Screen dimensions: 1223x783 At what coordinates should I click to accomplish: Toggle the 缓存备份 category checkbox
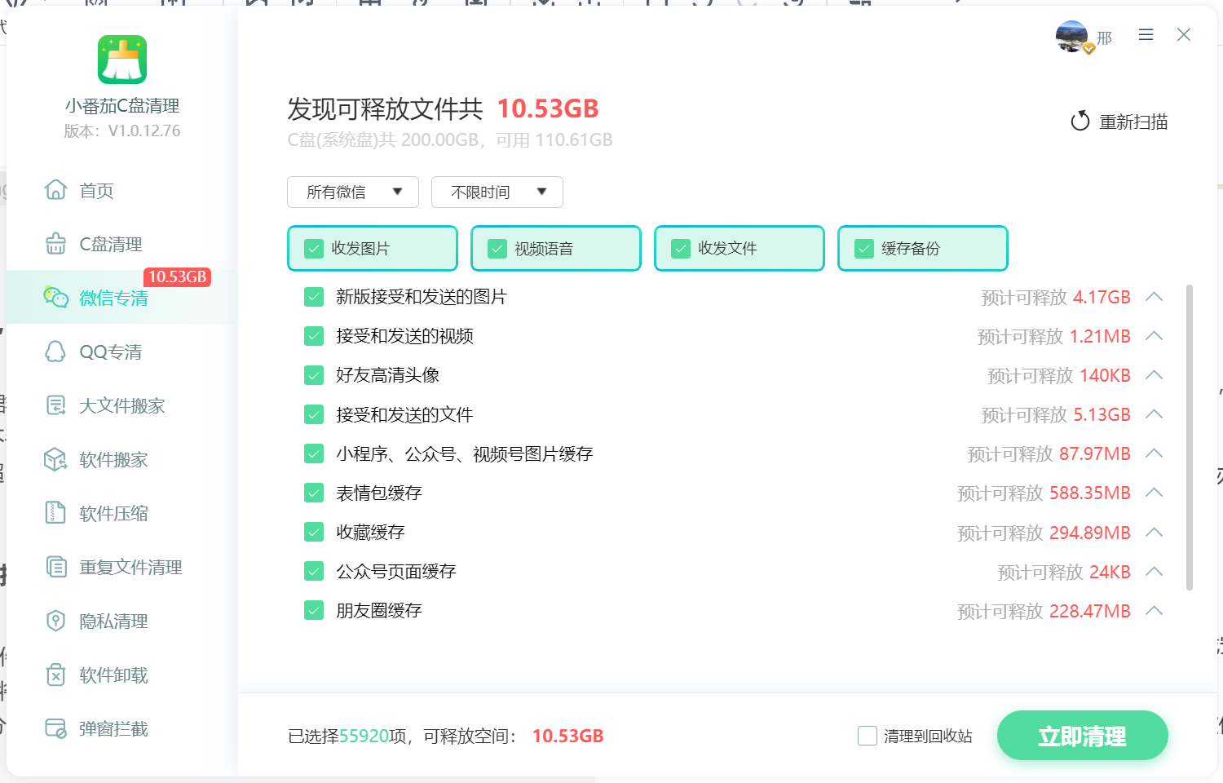coord(864,249)
